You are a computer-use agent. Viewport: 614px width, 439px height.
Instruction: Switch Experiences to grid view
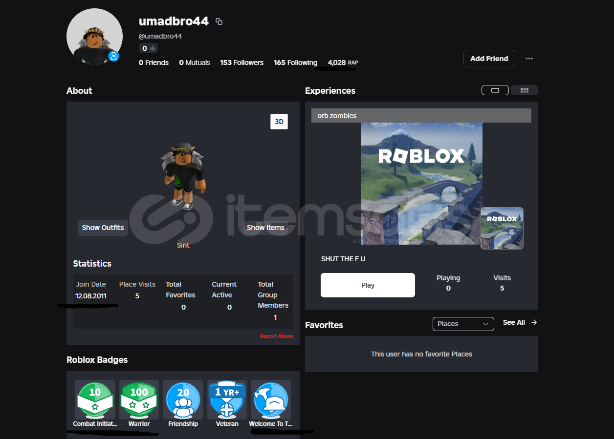click(x=525, y=90)
